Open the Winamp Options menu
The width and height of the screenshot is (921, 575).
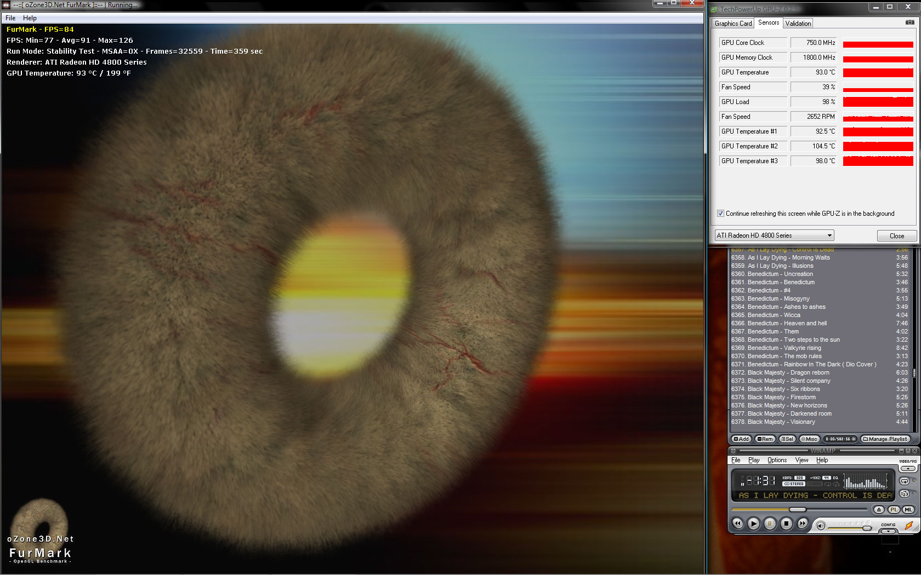pos(777,460)
